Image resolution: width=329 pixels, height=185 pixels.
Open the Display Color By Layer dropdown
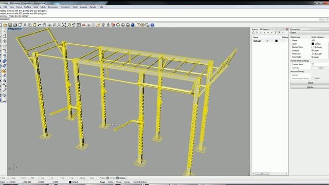320,47
